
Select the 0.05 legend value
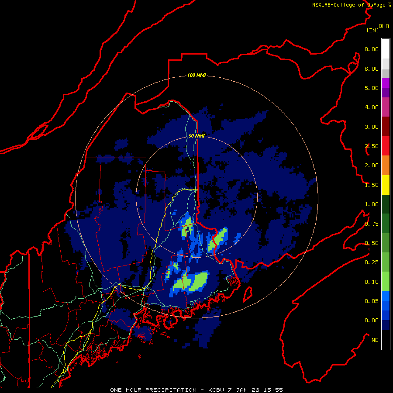[372, 301]
